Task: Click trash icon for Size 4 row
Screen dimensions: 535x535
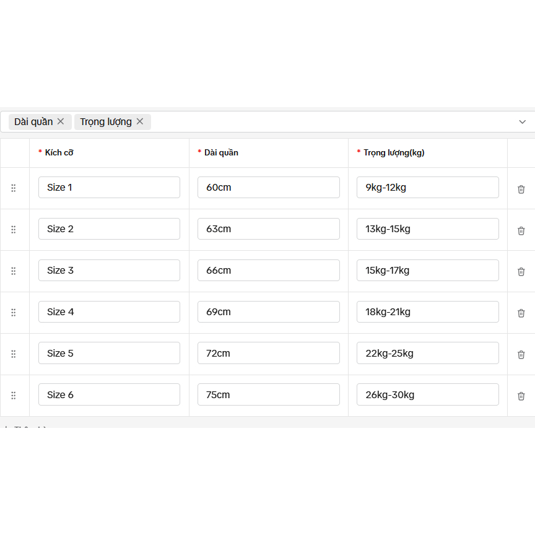Action: [x=521, y=313]
